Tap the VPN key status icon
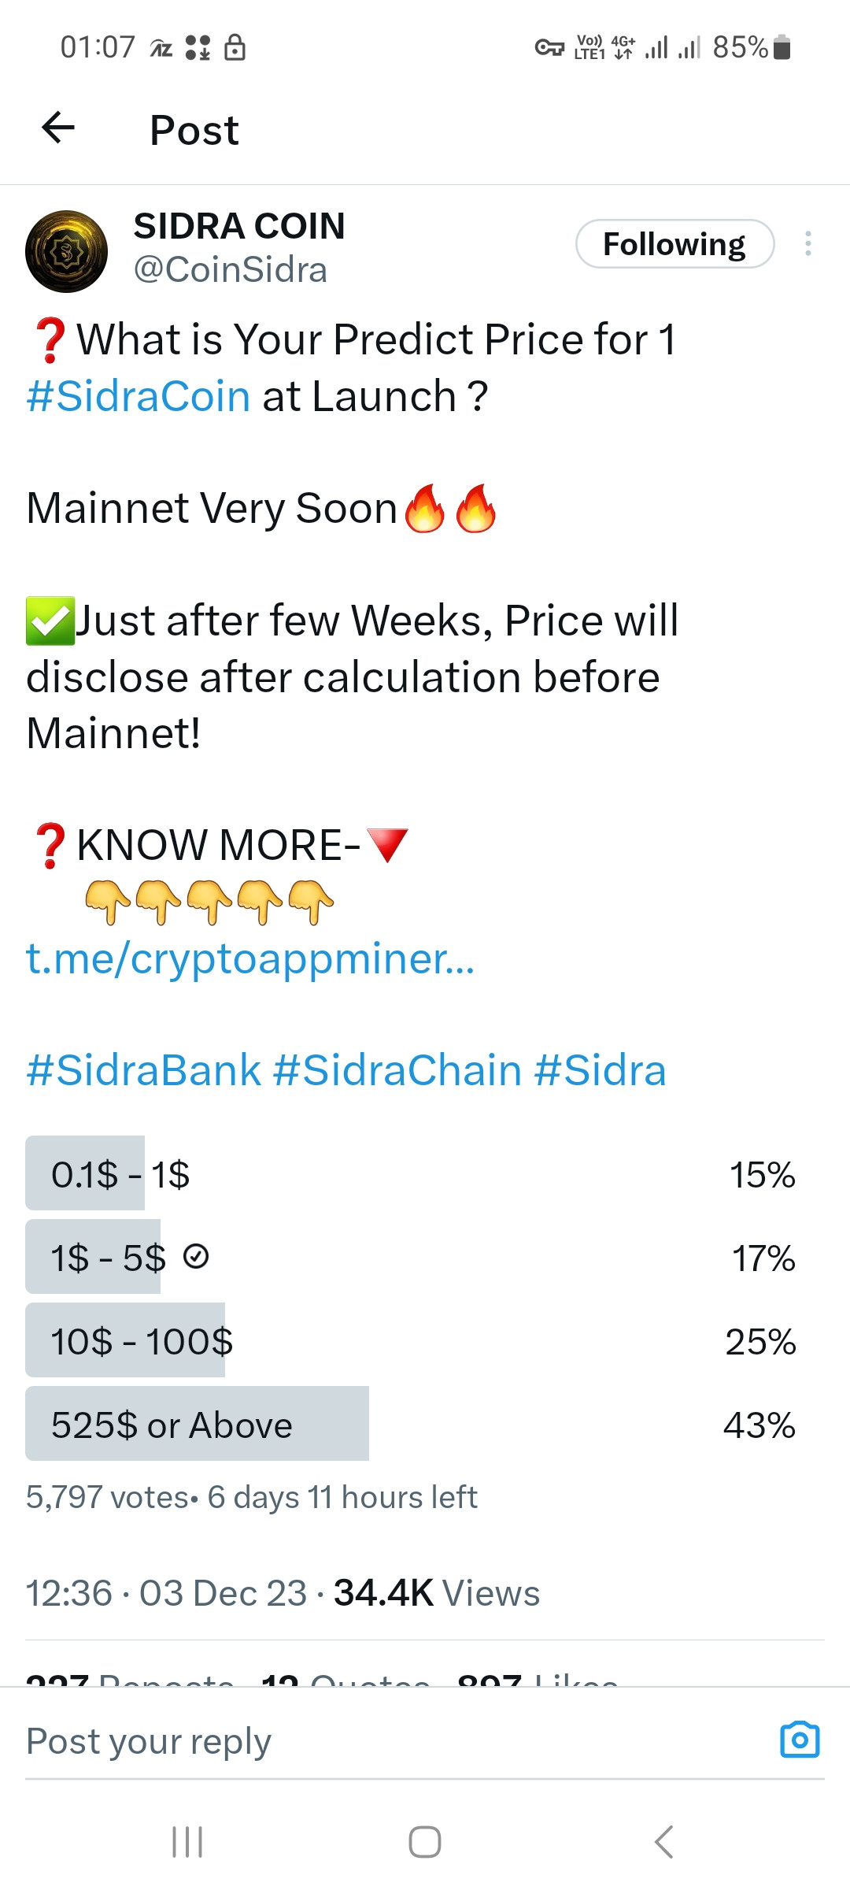The height and width of the screenshot is (1890, 850). pyautogui.click(x=549, y=48)
